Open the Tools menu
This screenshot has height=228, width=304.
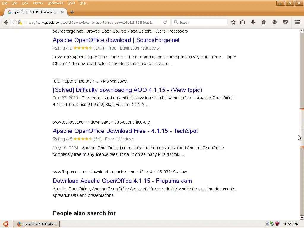click(71, 3)
